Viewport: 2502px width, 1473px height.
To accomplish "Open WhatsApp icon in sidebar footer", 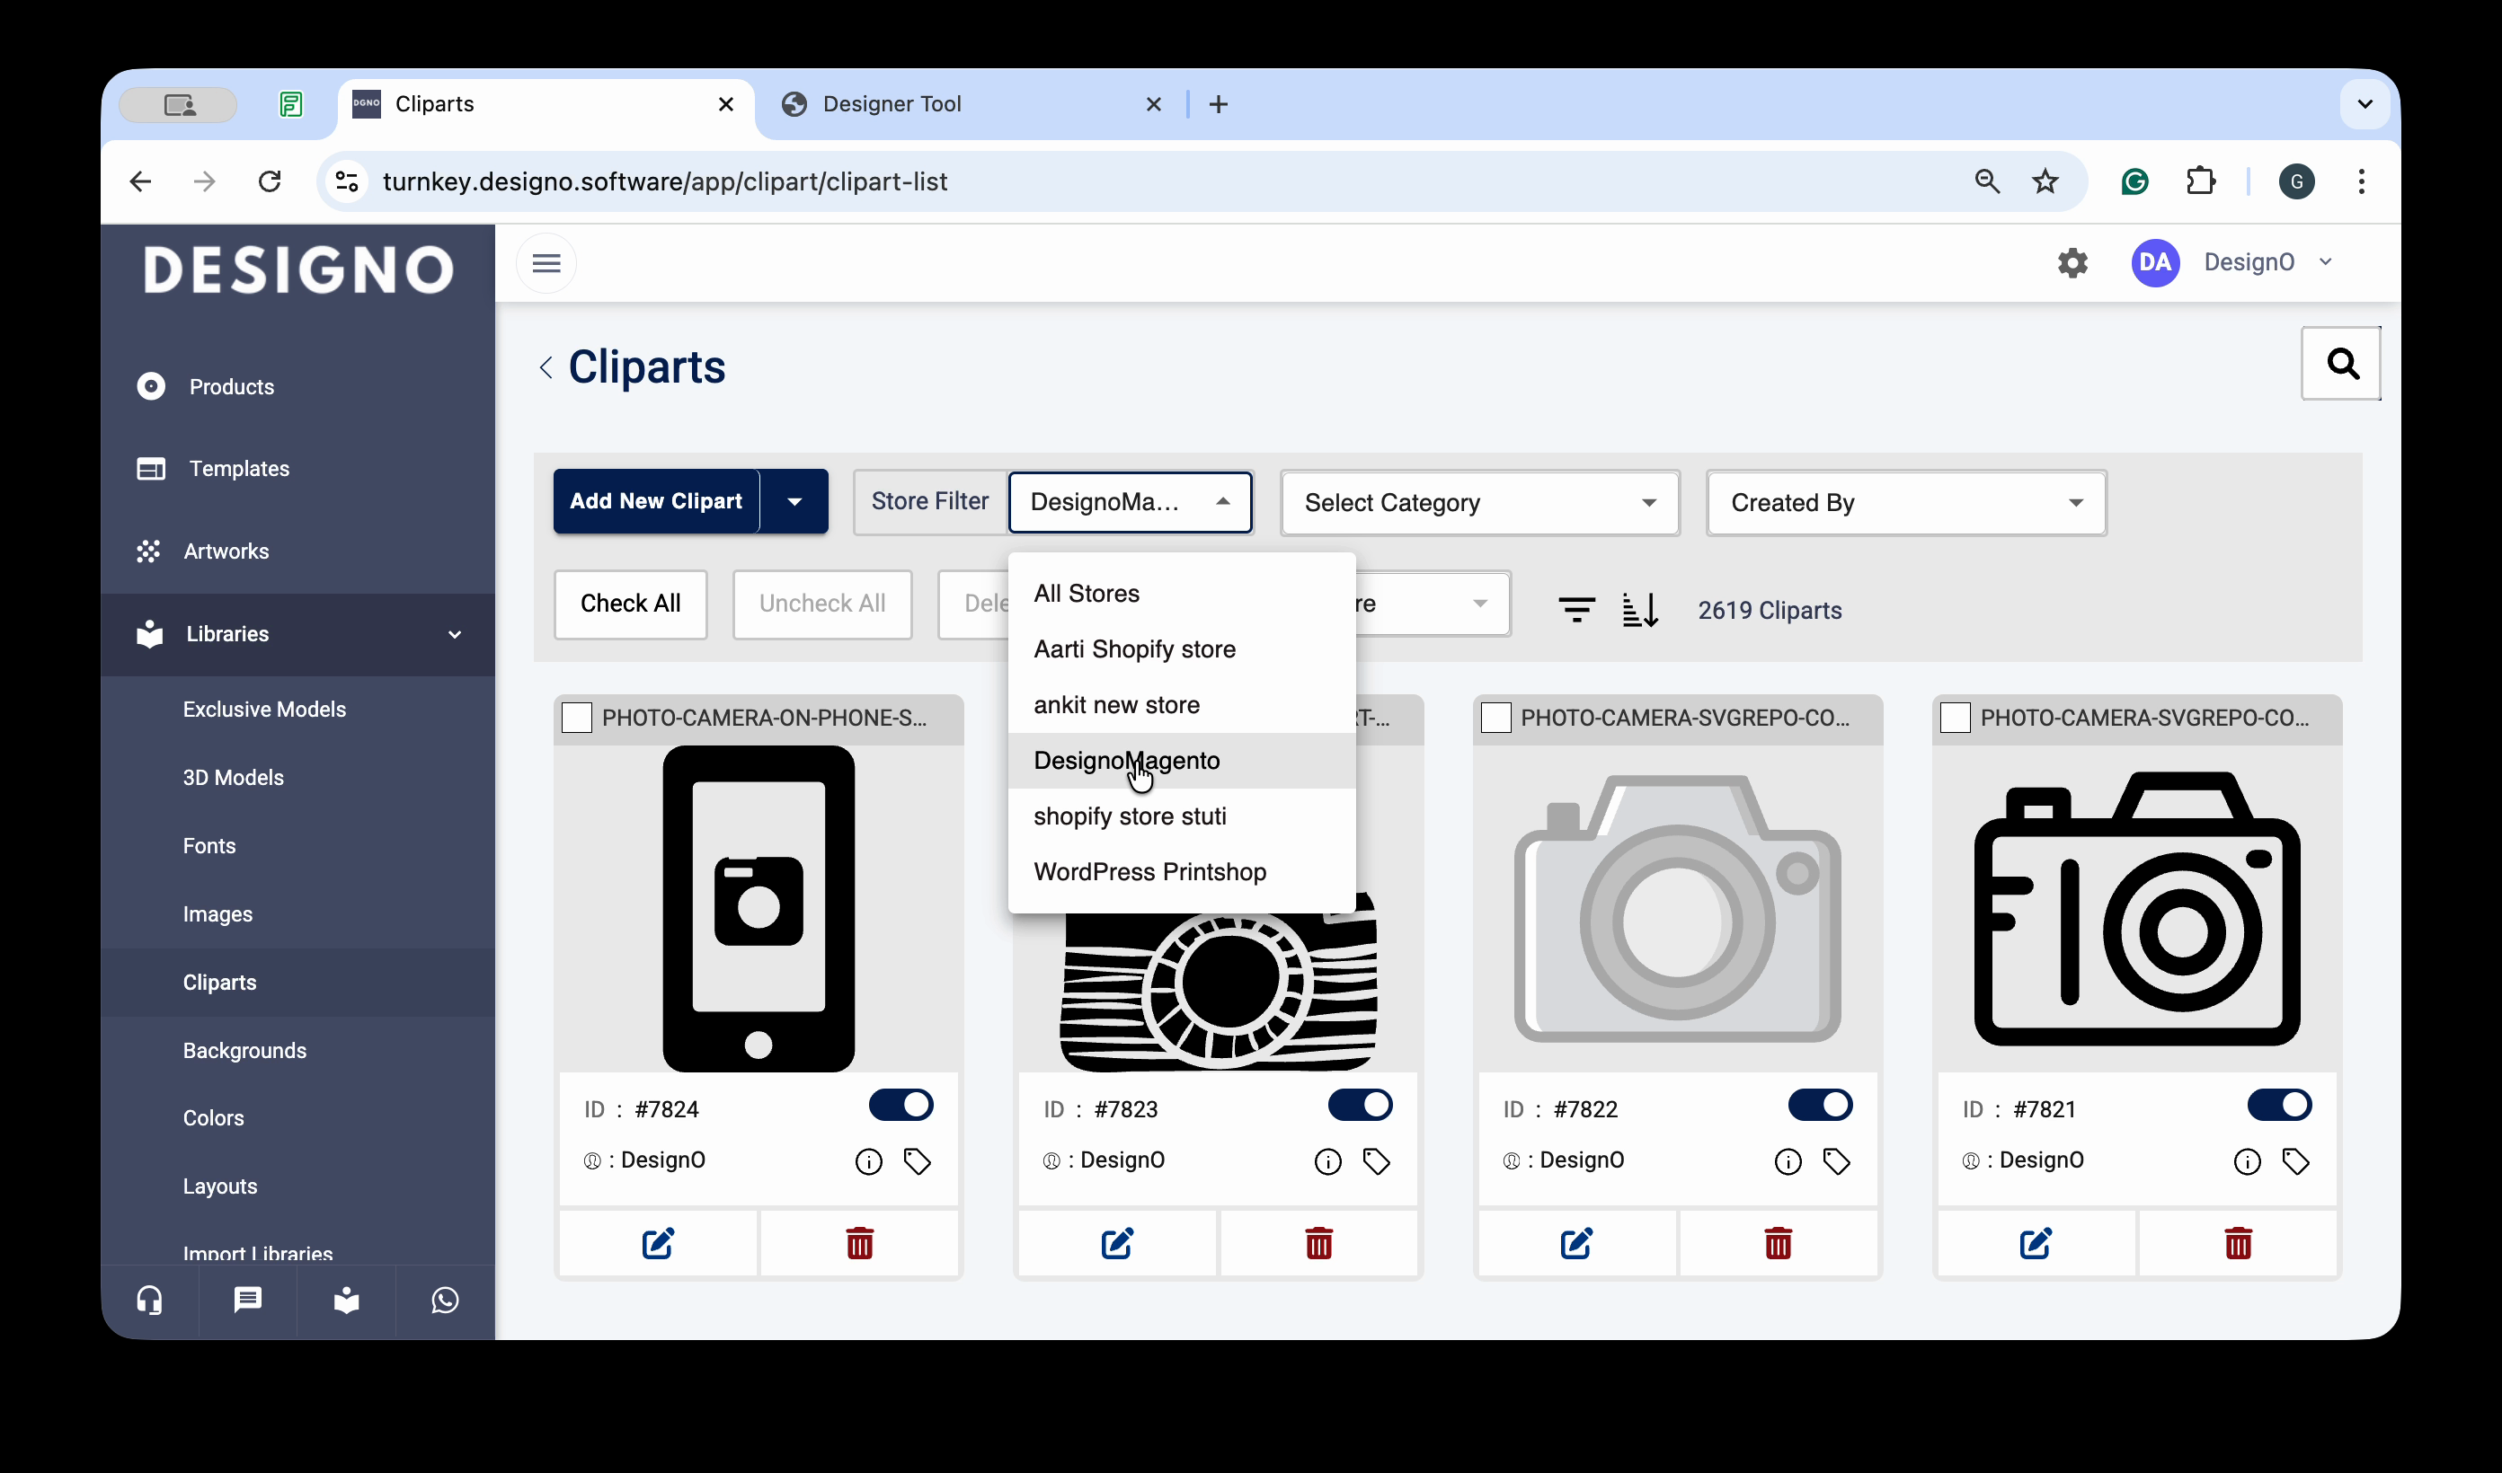I will (445, 1301).
